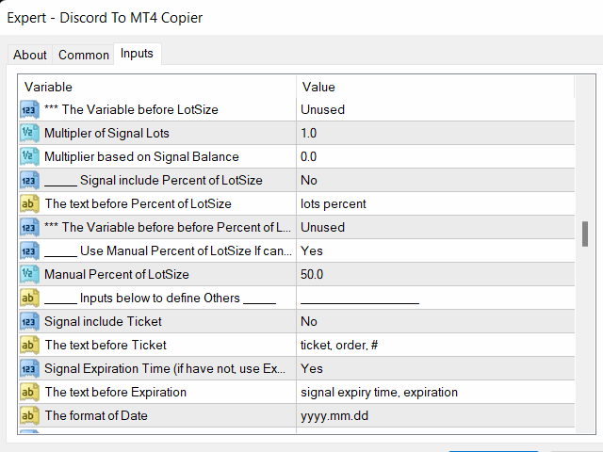603x452 pixels.
Task: Select 'The text before Expiration' label
Action: coord(116,393)
